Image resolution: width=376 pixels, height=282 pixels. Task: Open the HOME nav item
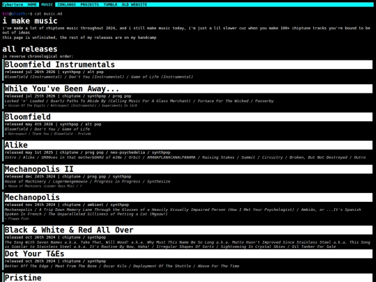(x=32, y=5)
